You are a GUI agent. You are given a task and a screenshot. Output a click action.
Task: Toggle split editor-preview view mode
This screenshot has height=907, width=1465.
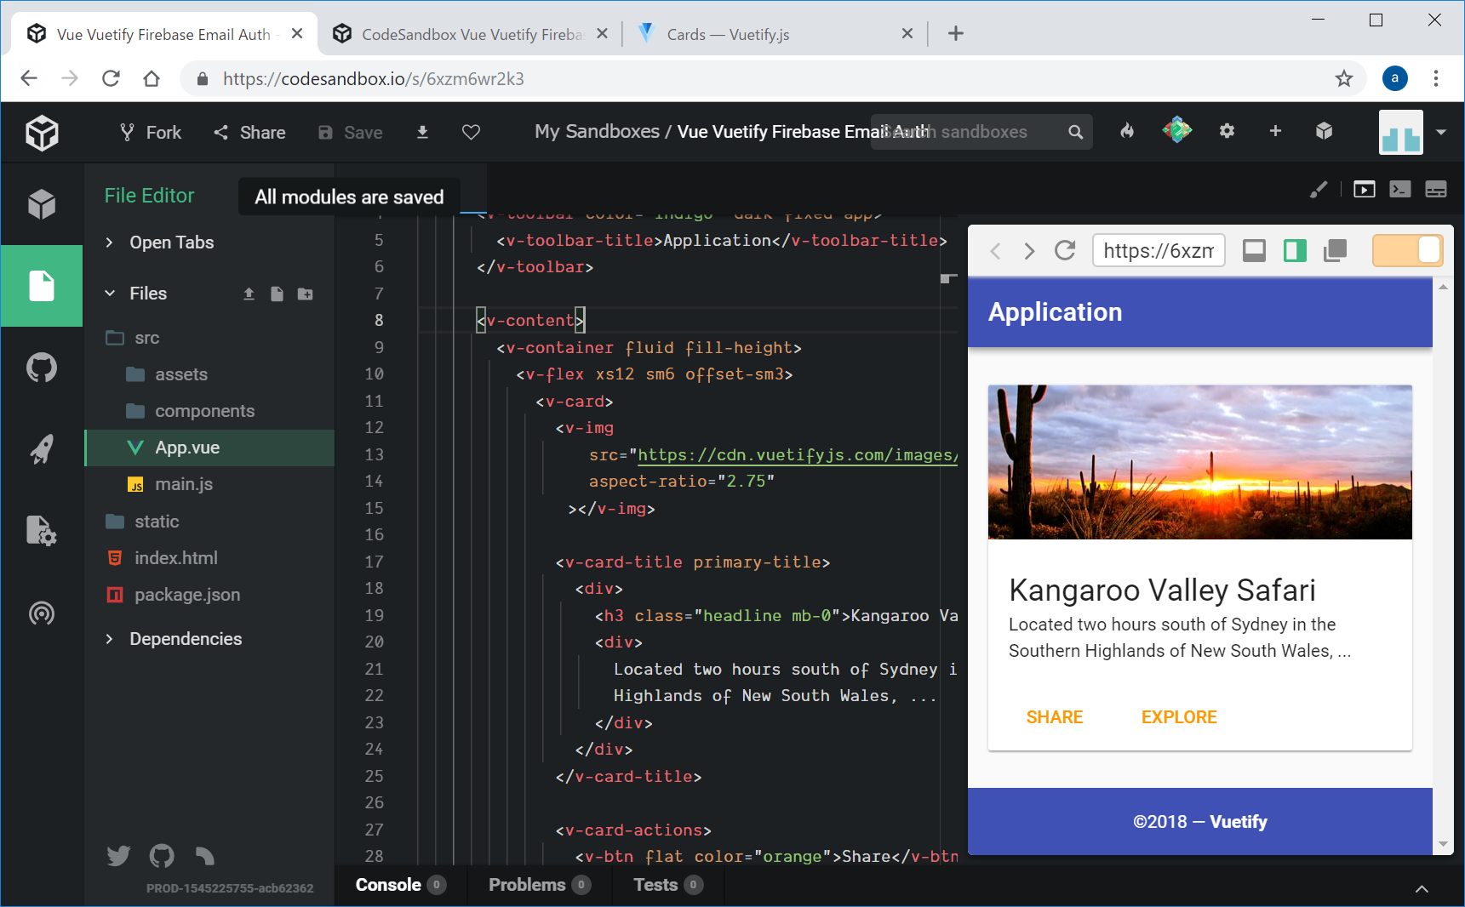1295,251
